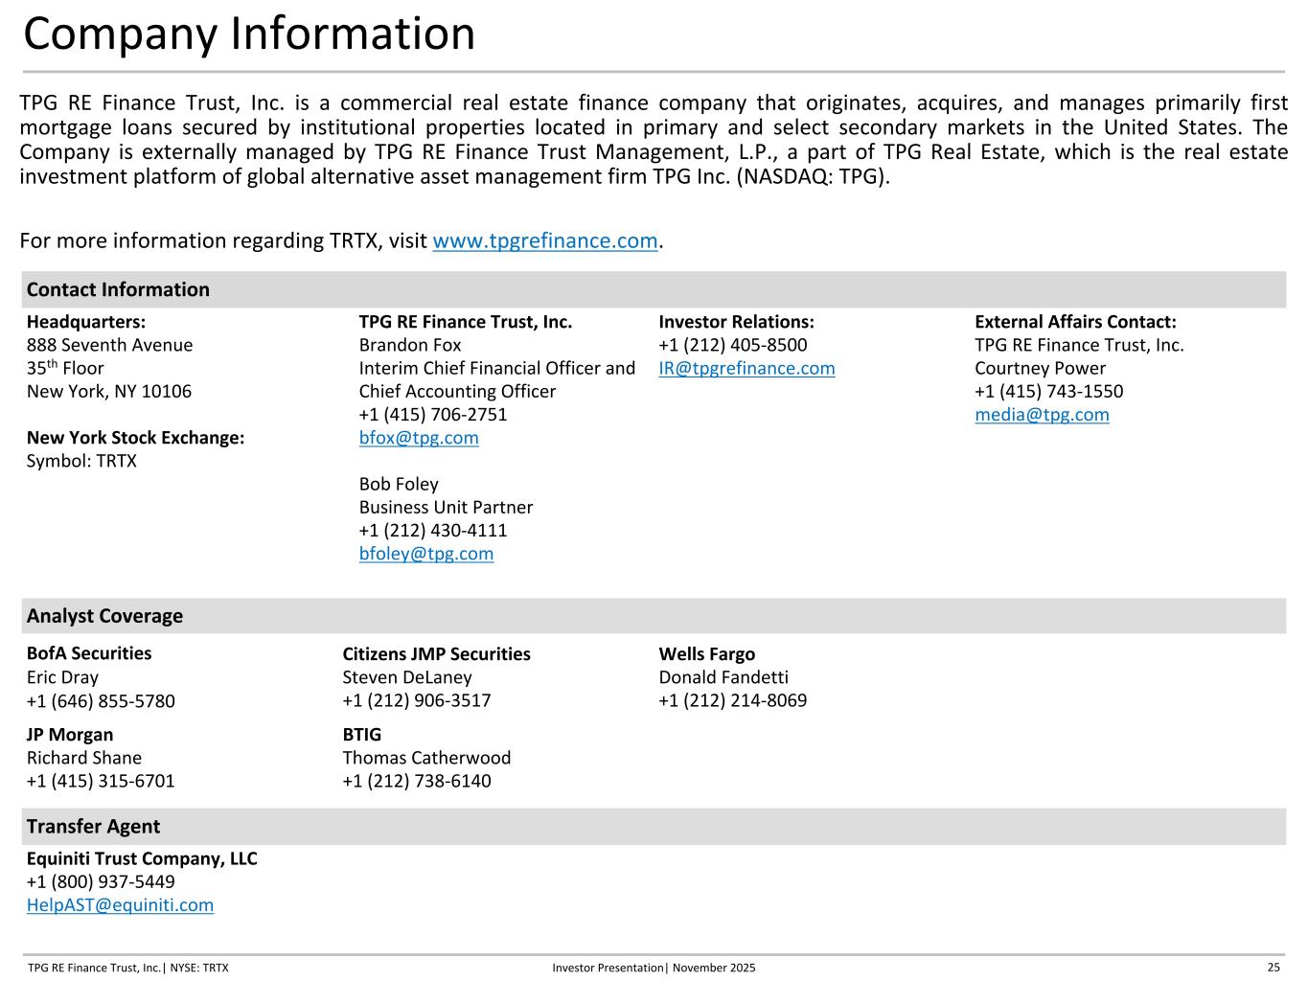Click the Chief Accounting Officer title line
Viewport: 1308px width, 981px height.
coord(457,391)
